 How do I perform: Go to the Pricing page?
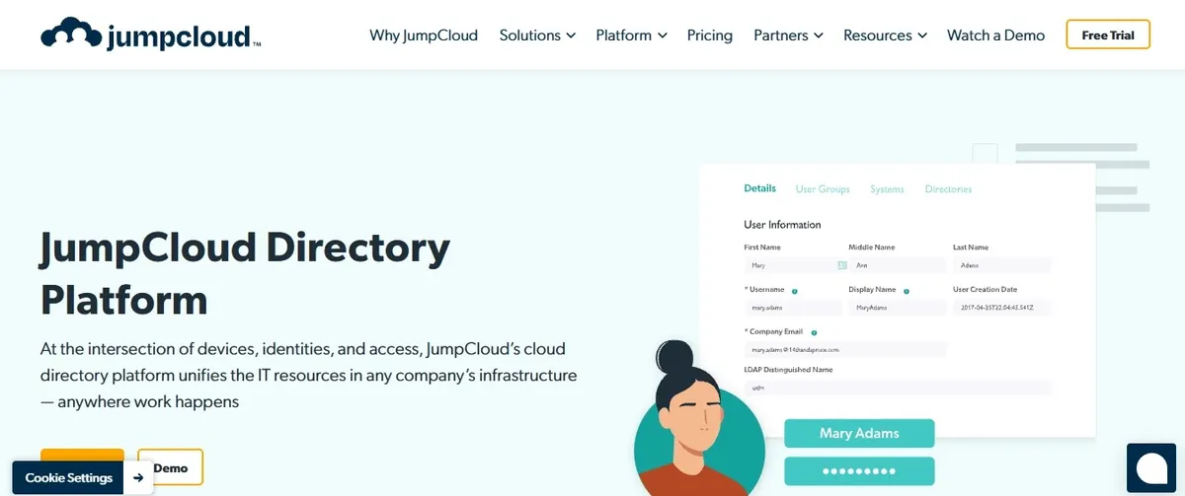click(710, 35)
